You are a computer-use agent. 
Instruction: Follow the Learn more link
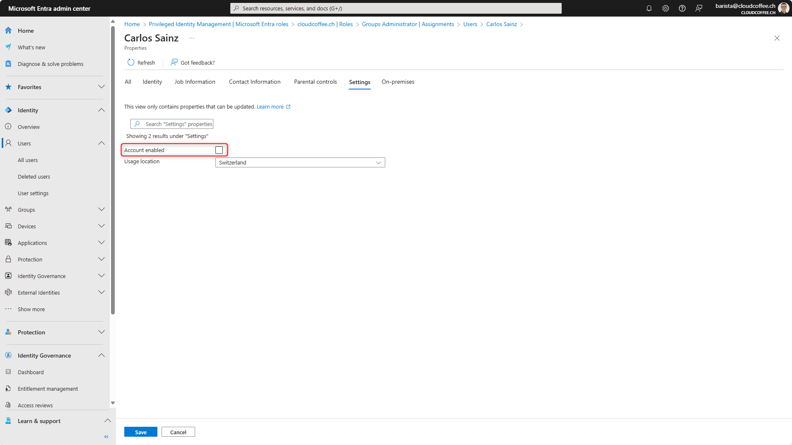coord(270,106)
